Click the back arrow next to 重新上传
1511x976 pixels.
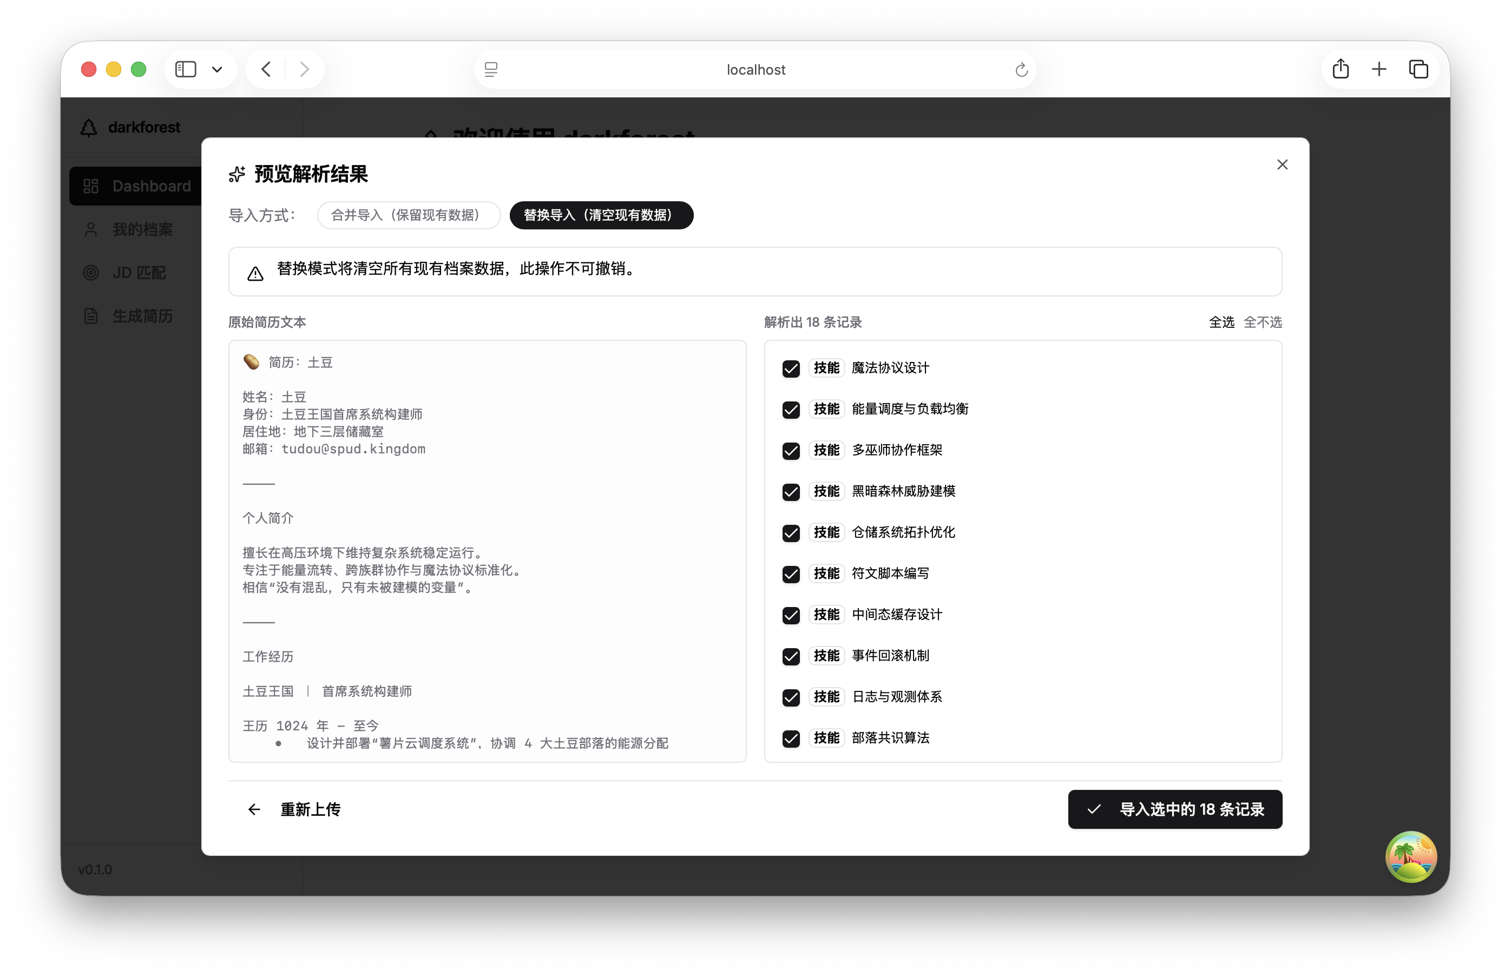click(253, 809)
